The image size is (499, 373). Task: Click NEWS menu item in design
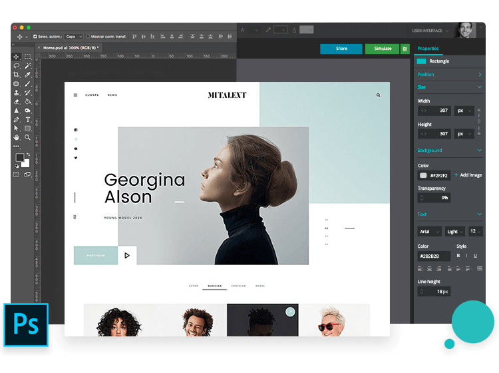tap(112, 95)
